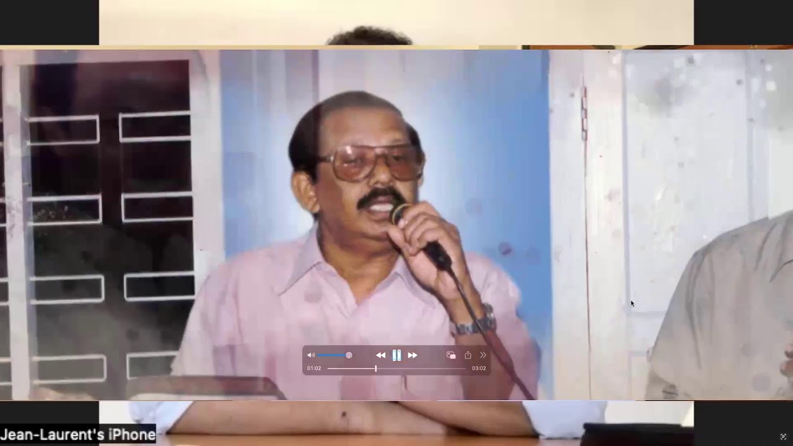
Task: Mute the video with the speaker icon
Action: click(x=311, y=355)
